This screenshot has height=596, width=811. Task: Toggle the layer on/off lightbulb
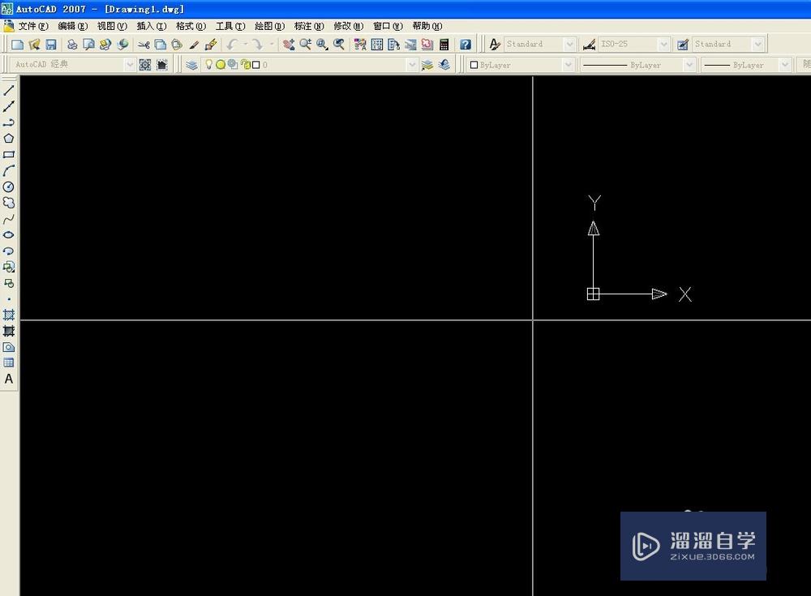208,64
